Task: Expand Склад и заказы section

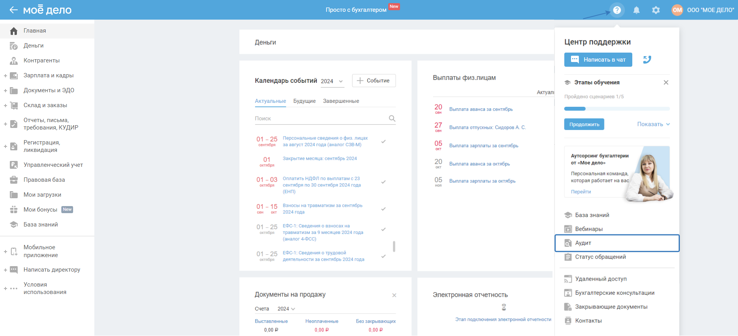Action: [x=6, y=106]
